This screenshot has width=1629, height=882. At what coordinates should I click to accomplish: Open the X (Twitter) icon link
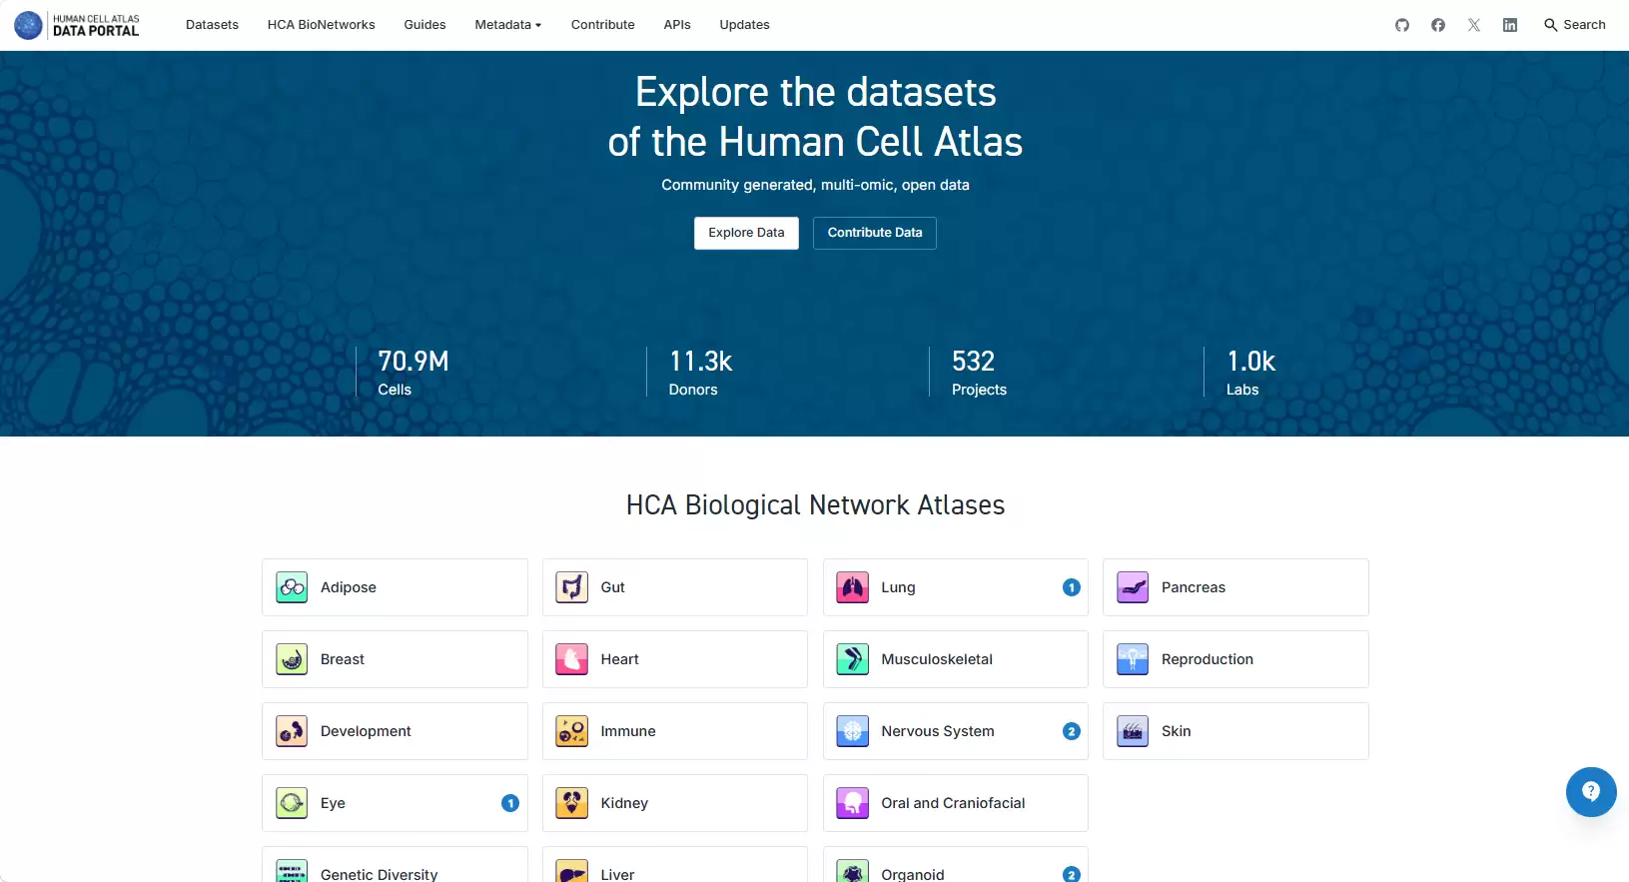click(1474, 25)
